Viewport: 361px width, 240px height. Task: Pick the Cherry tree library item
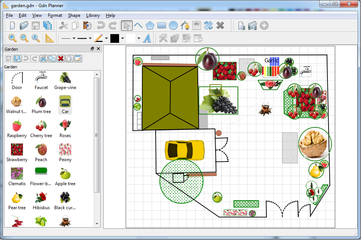click(x=41, y=128)
